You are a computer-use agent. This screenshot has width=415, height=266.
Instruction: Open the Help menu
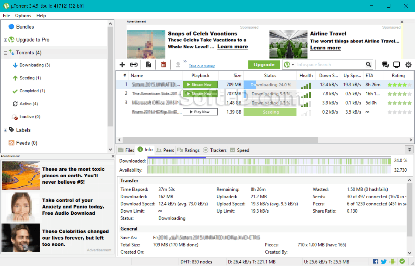41,15
